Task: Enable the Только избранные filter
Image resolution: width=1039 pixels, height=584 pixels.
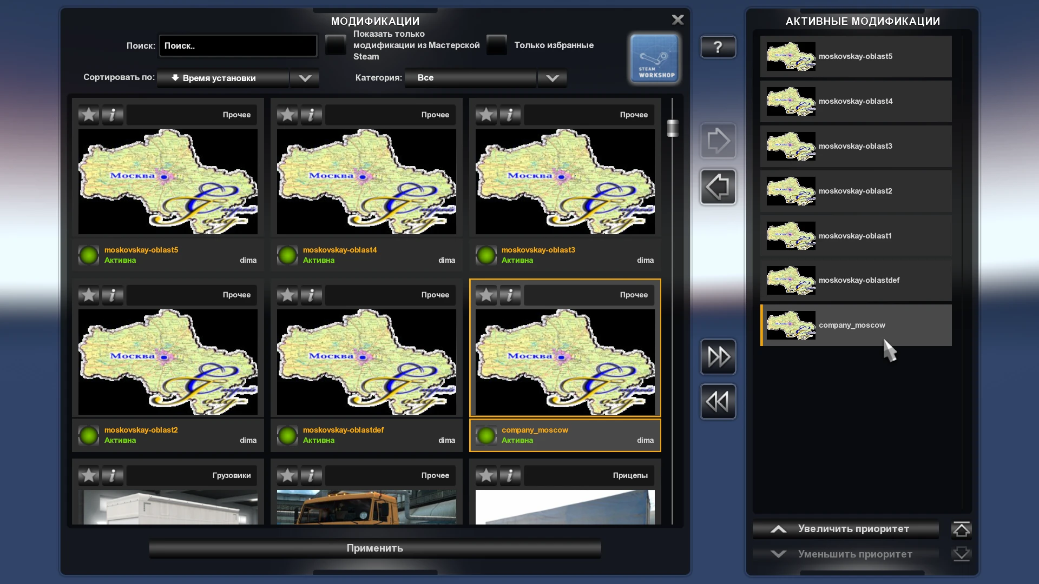Action: pos(496,45)
